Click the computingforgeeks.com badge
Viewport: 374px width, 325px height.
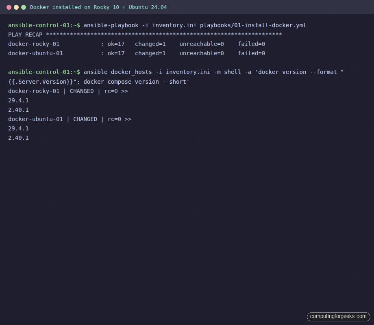[339, 316]
